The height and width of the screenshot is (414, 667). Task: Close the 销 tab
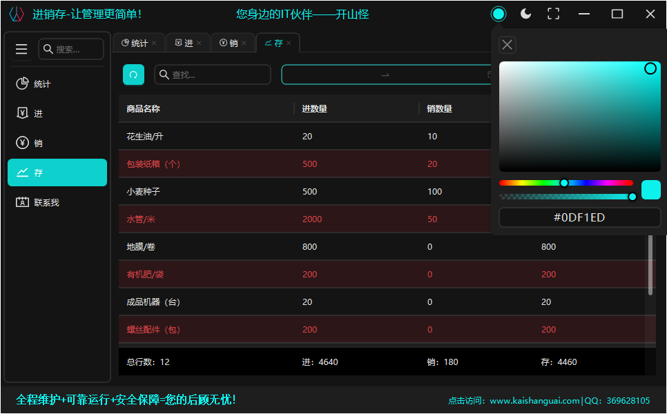pyautogui.click(x=244, y=43)
